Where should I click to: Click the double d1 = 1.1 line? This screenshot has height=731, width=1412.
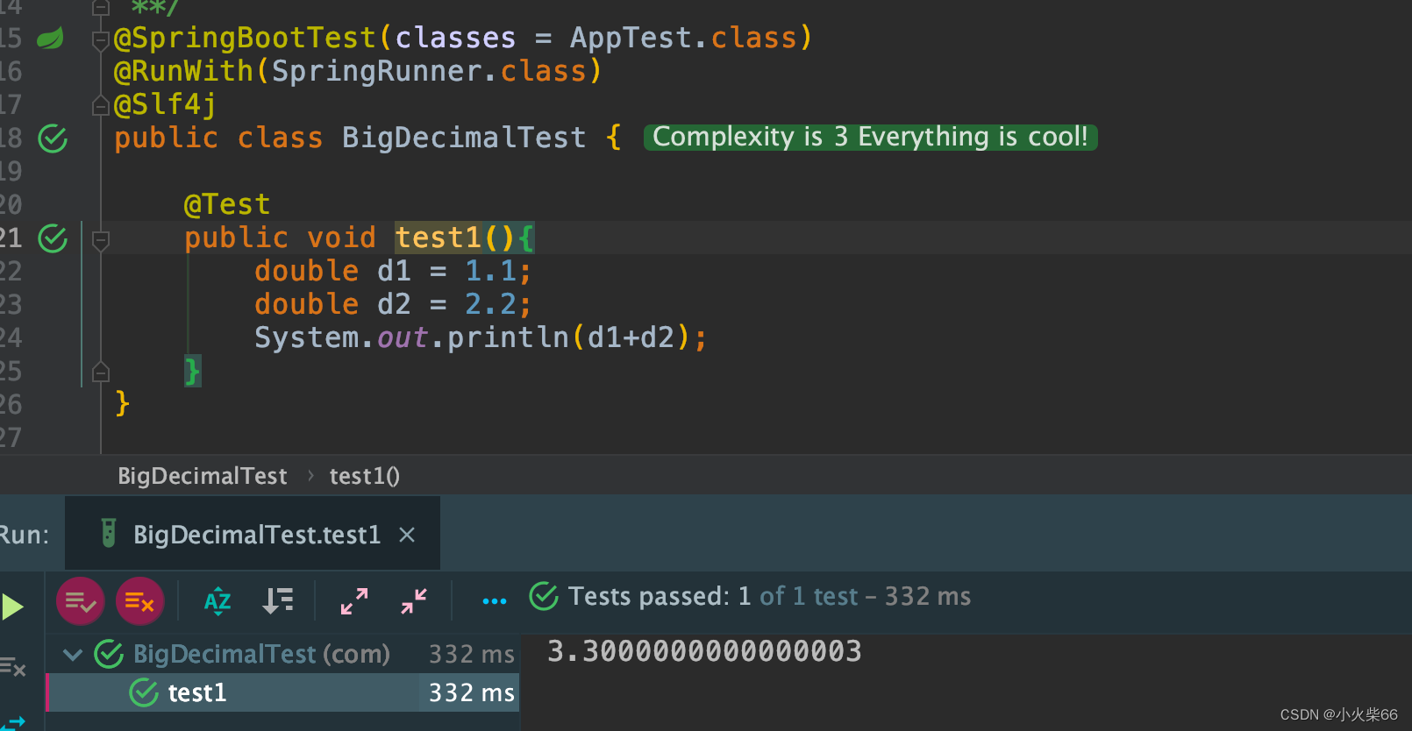[393, 271]
